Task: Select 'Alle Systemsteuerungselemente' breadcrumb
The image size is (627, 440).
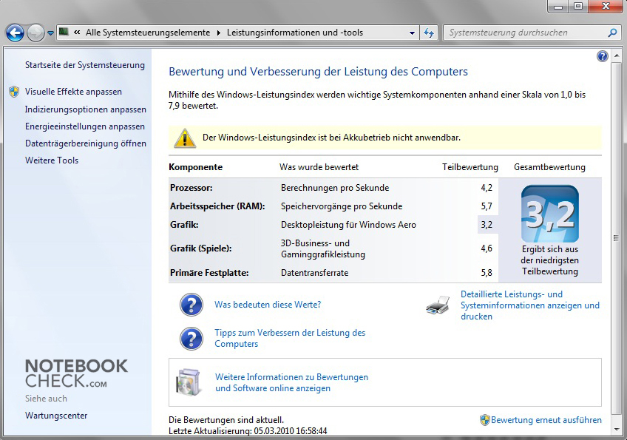Action: coord(148,33)
